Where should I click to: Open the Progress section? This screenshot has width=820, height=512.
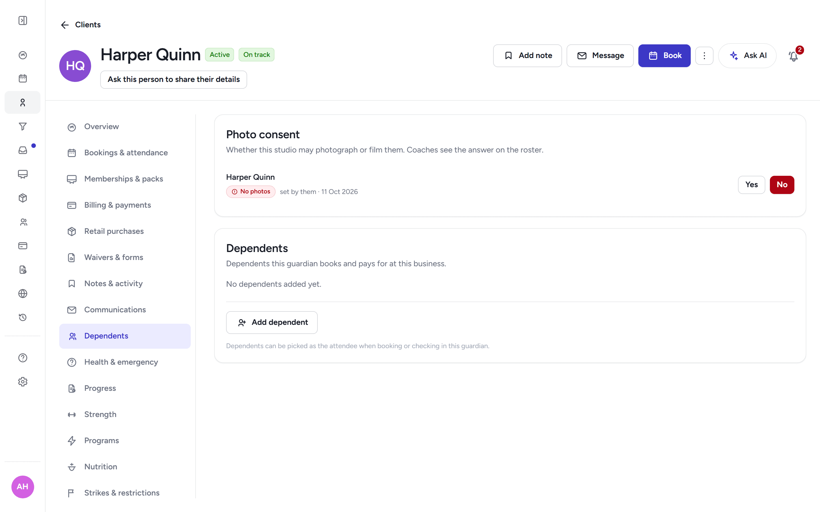point(125,388)
